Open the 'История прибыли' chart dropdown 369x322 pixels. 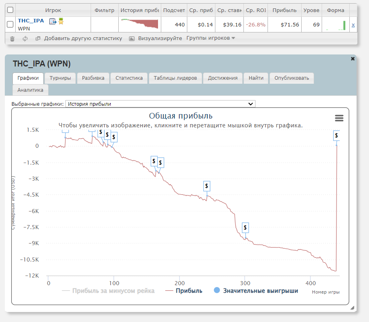pos(160,104)
